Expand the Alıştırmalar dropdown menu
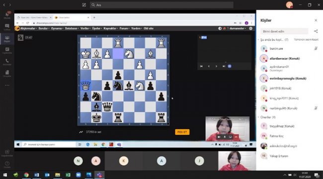This screenshot has width=323, height=179. coord(28,28)
